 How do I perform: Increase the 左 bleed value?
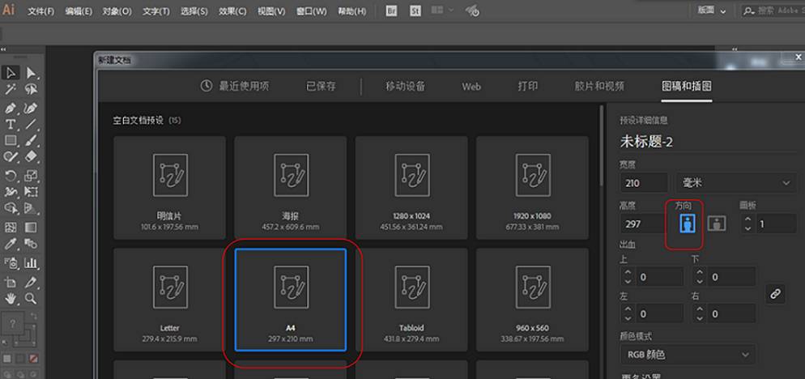tap(628, 309)
